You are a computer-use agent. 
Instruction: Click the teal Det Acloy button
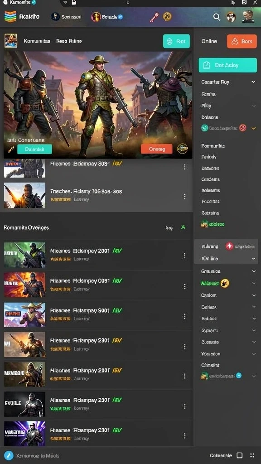(x=228, y=65)
